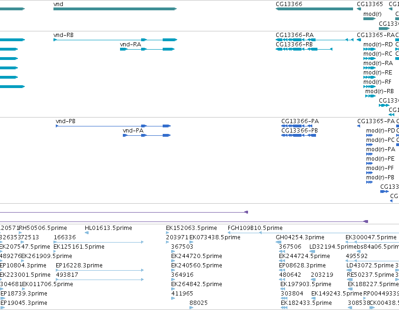Click the EK197903.5prime EST label
This screenshot has width=399, height=310.
306,284
